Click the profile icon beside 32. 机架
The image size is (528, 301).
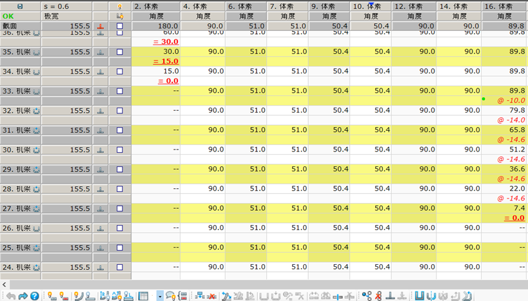tap(36, 111)
